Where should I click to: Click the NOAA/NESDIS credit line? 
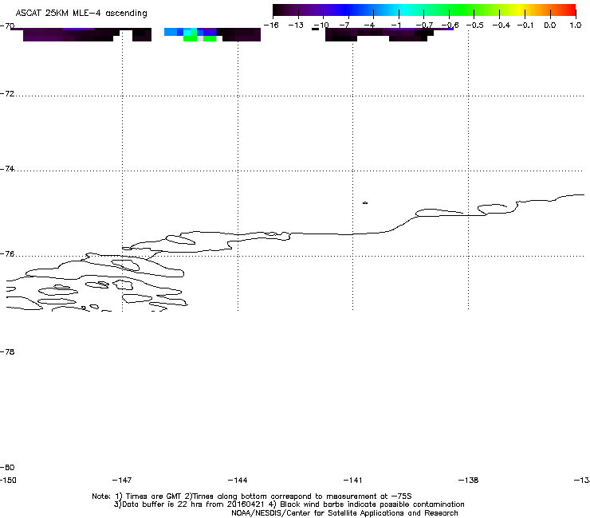pos(344,513)
